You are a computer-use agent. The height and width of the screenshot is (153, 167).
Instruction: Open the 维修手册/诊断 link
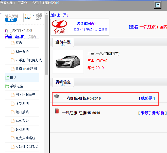tap(152, 113)
